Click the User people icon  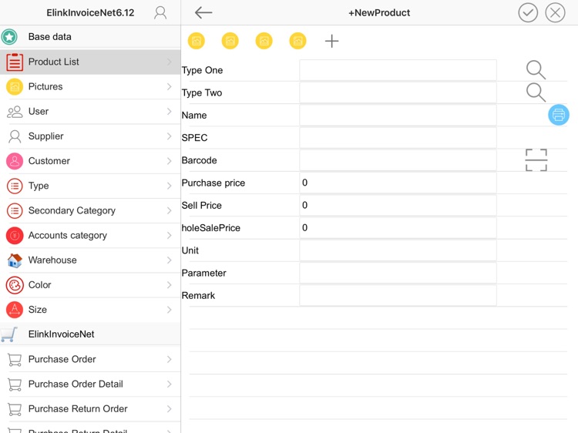point(15,112)
